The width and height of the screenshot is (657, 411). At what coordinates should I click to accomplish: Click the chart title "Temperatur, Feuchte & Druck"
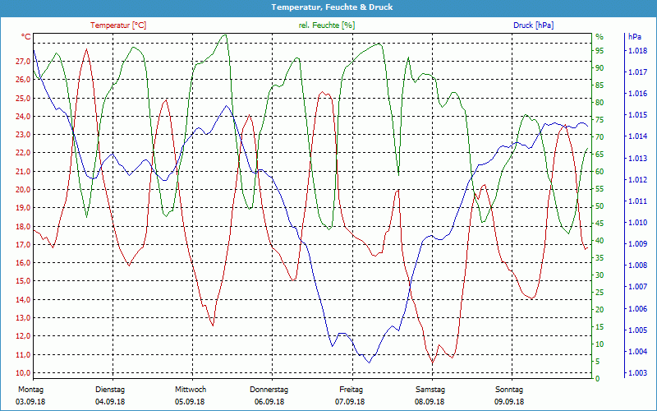[x=332, y=7]
